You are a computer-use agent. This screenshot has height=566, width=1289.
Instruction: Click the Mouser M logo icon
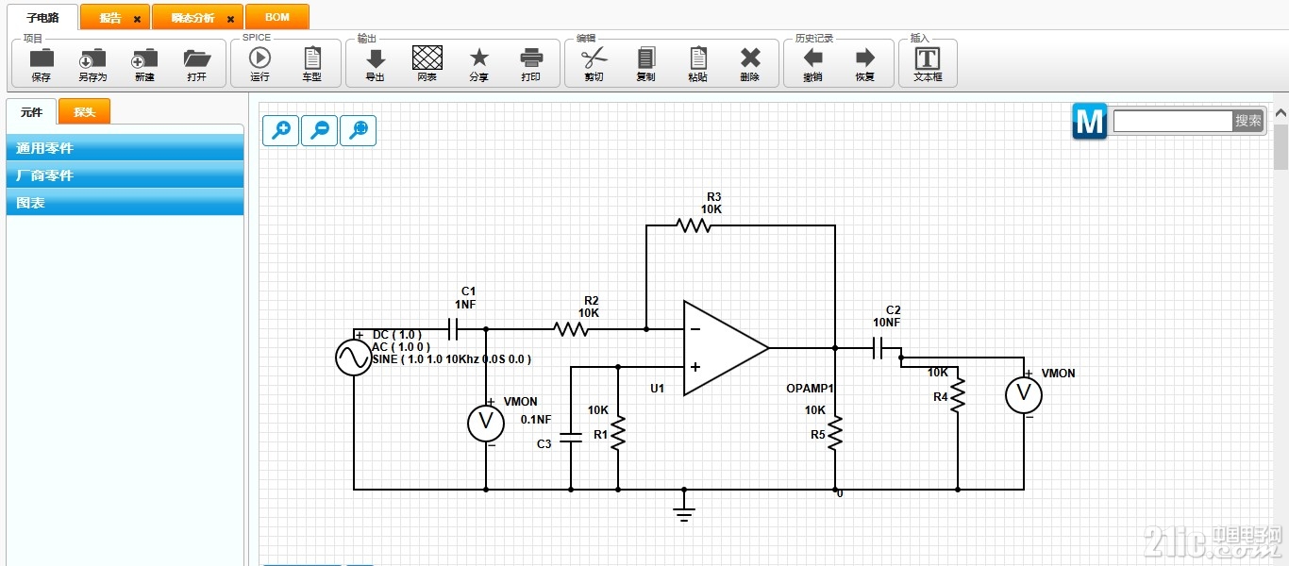(x=1090, y=122)
